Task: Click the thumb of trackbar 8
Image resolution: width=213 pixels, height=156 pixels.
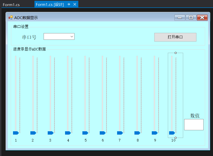Action: [137, 133]
